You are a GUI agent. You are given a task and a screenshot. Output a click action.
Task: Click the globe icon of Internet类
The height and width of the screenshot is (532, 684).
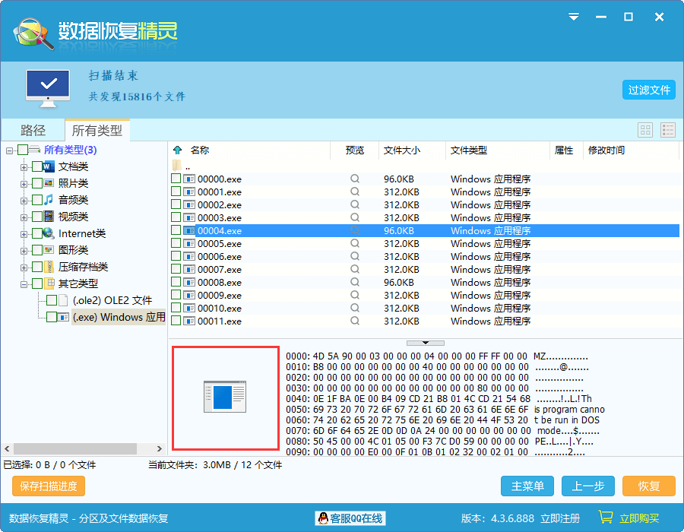[49, 233]
